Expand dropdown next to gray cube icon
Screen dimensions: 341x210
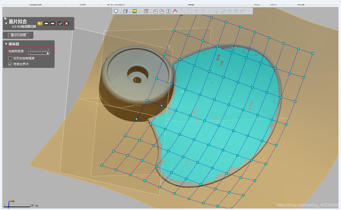coord(130,12)
